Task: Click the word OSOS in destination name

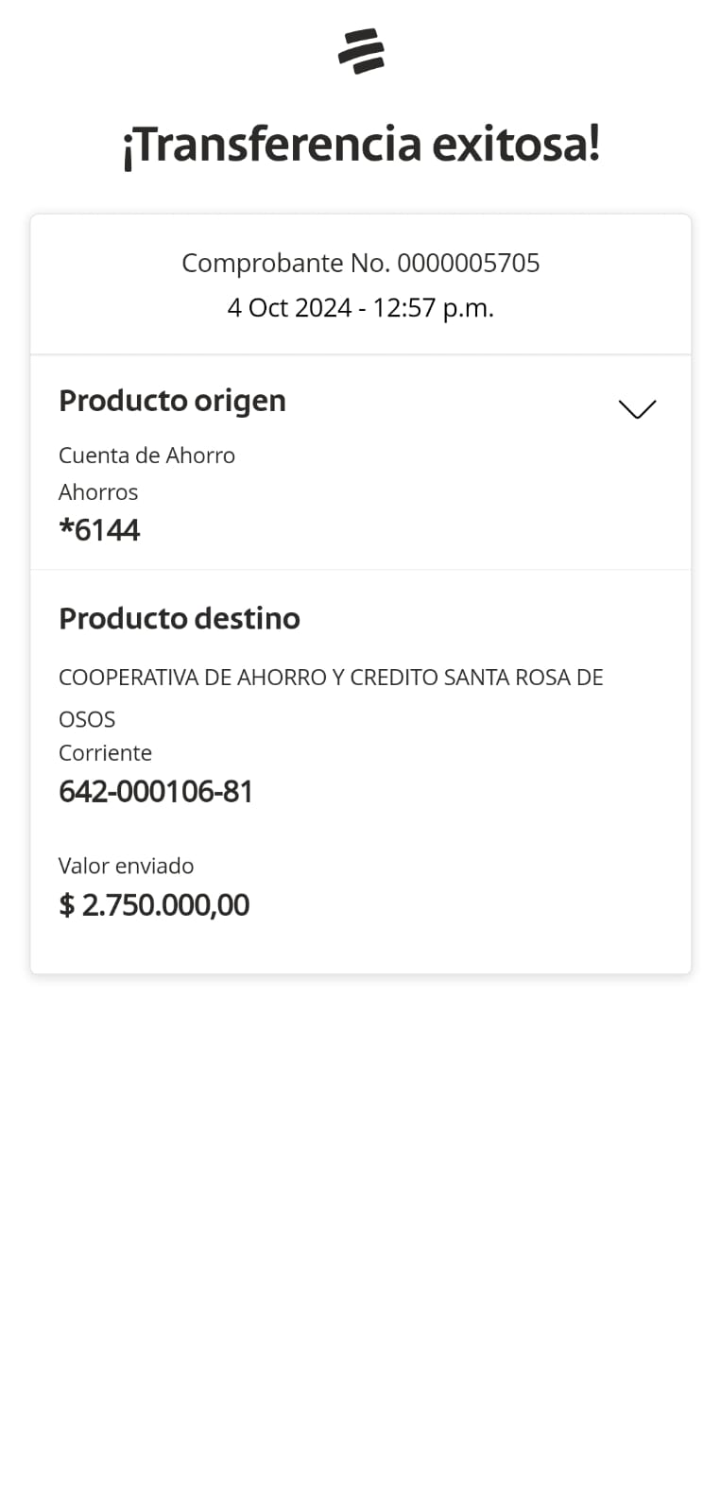Action: pos(87,719)
